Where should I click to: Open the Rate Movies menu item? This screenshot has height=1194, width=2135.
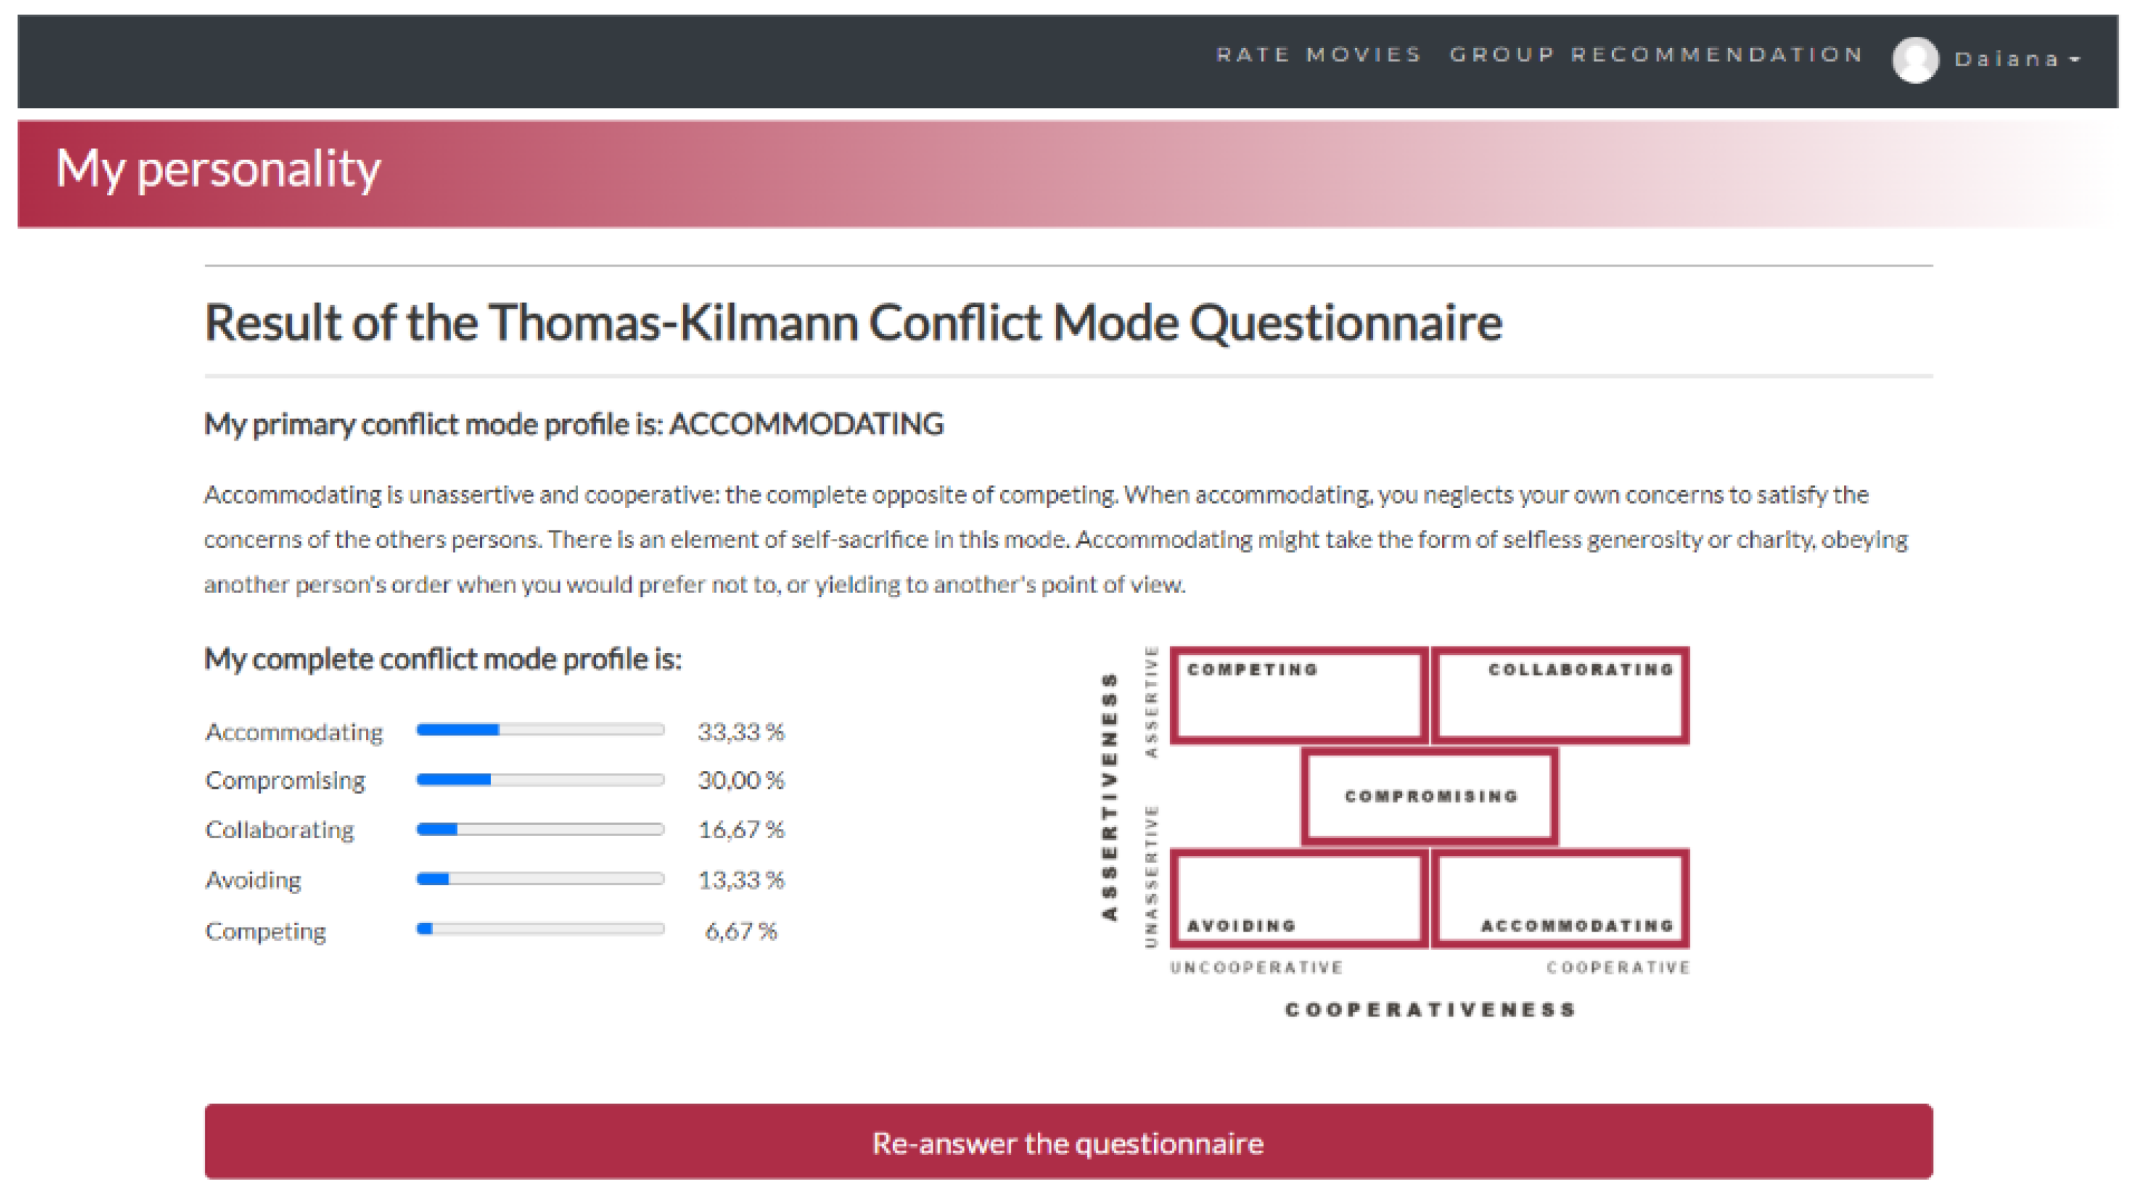[x=1318, y=54]
